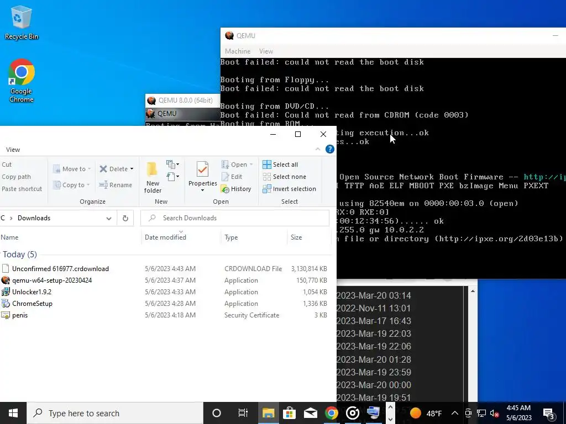The height and width of the screenshot is (424, 566).
Task: Select the QEMU 8.0.0 (64bit) window title
Action: point(186,100)
